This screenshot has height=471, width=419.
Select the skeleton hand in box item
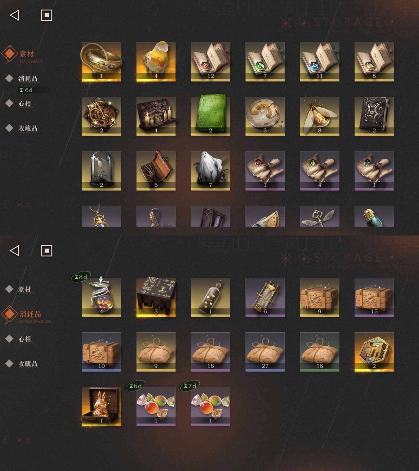point(156,171)
